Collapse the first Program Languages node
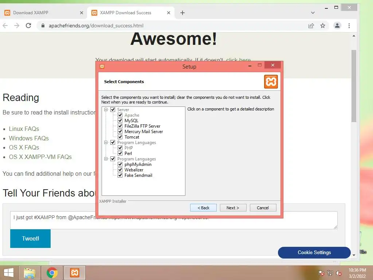The width and height of the screenshot is (373, 280). click(x=106, y=143)
